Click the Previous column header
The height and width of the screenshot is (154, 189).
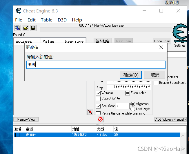pyautogui.click(x=74, y=41)
